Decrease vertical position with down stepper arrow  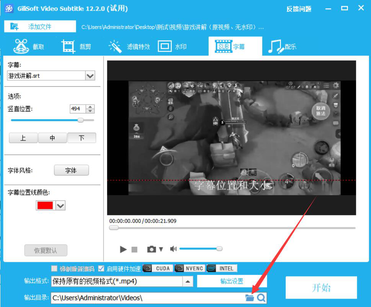point(90,111)
